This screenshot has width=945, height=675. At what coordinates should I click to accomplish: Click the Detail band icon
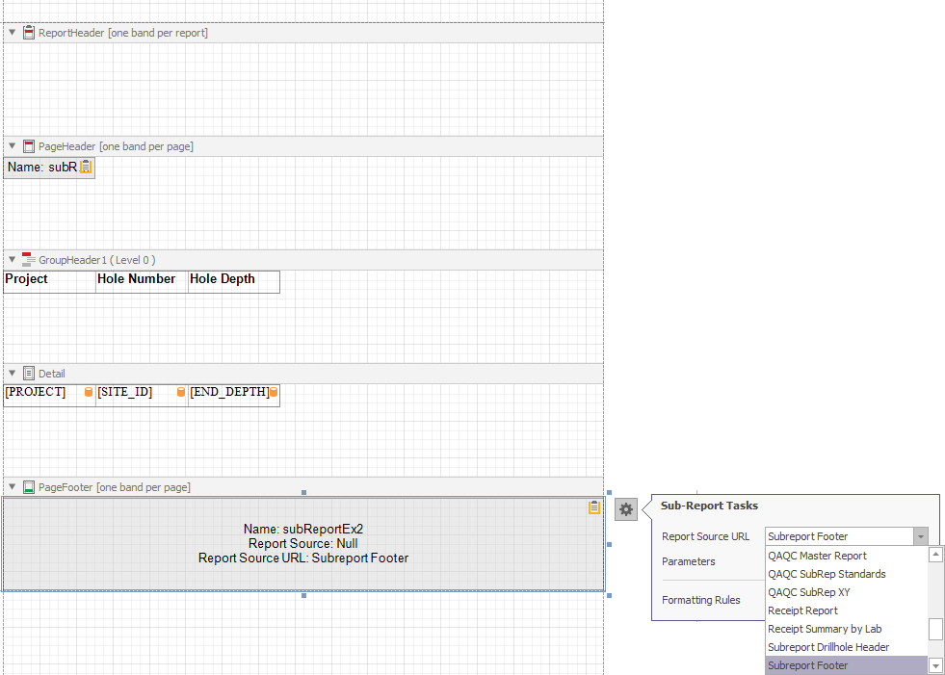coord(28,374)
